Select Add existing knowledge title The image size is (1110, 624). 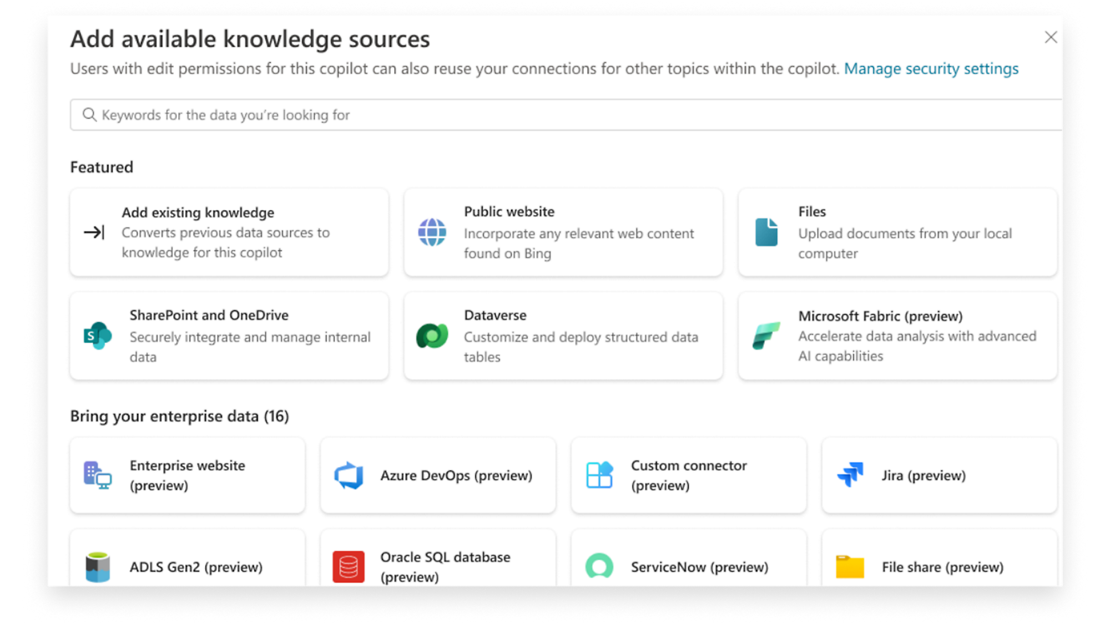[198, 212]
